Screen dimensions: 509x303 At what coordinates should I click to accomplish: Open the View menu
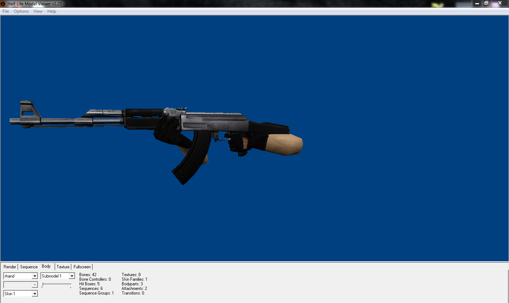(38, 11)
